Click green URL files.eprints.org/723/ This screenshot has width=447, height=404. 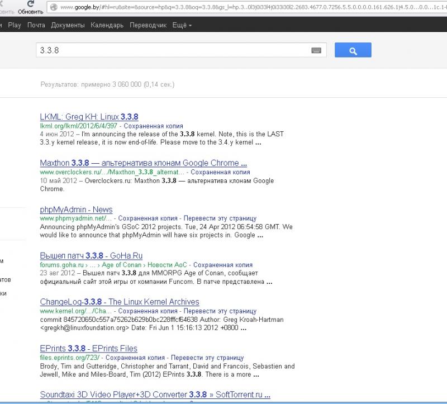click(x=69, y=358)
